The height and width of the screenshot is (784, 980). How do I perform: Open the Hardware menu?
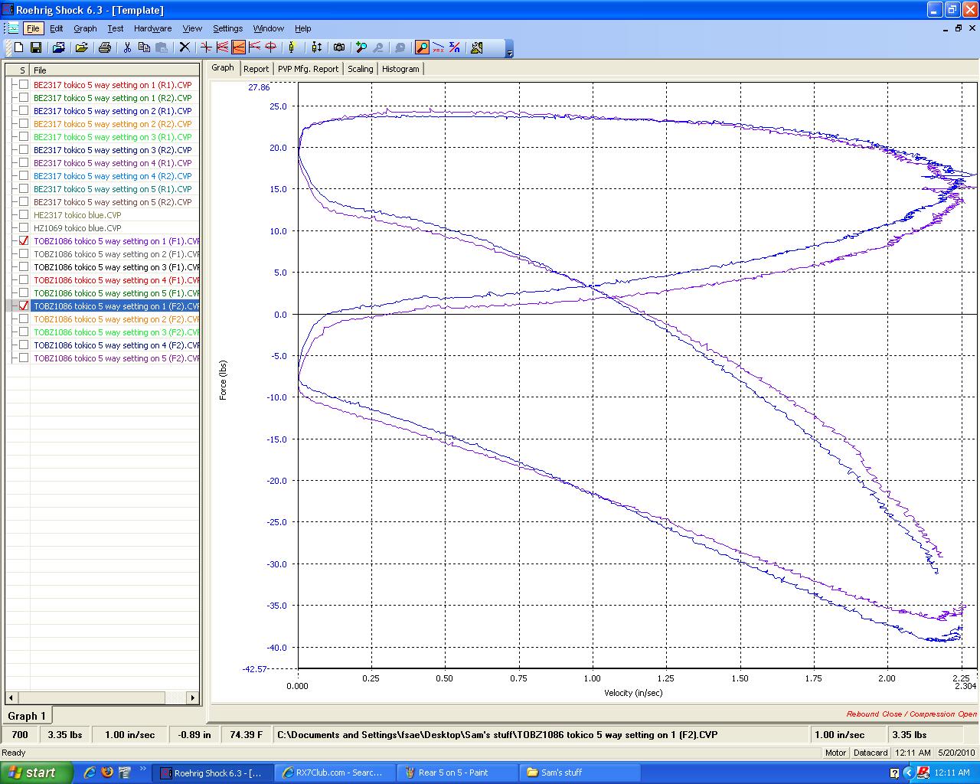[x=152, y=28]
